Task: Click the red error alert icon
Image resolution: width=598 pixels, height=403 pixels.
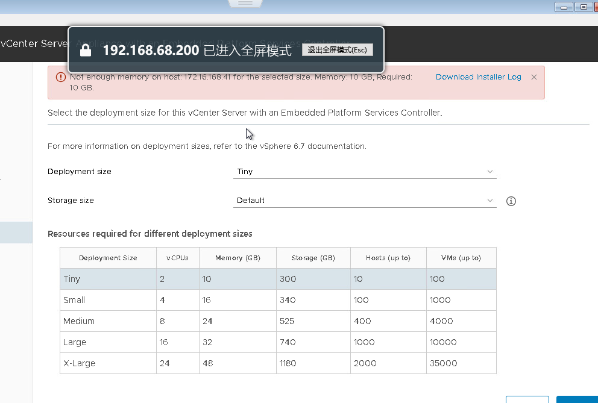Action: pos(61,77)
